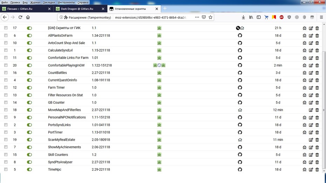This screenshot has height=183, width=326.
Task: Delete the TimeNpc script
Action: pyautogui.click(x=317, y=169)
